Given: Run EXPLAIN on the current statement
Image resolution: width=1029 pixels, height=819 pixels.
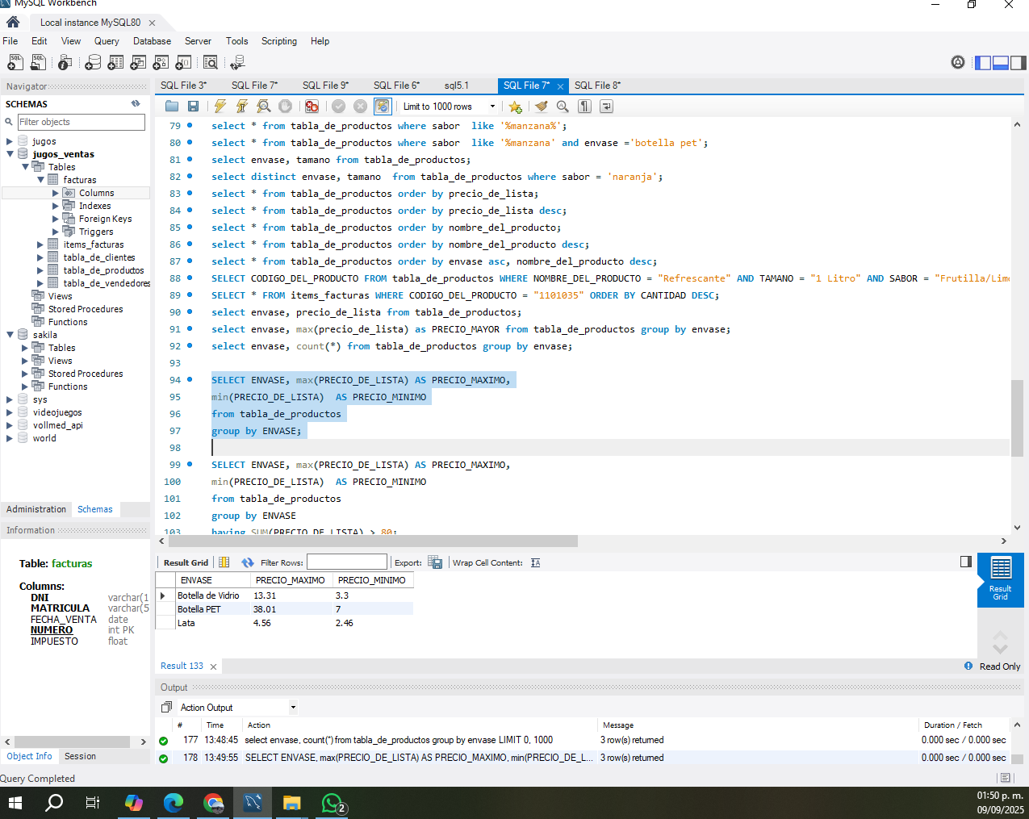Looking at the screenshot, I should pyautogui.click(x=263, y=107).
